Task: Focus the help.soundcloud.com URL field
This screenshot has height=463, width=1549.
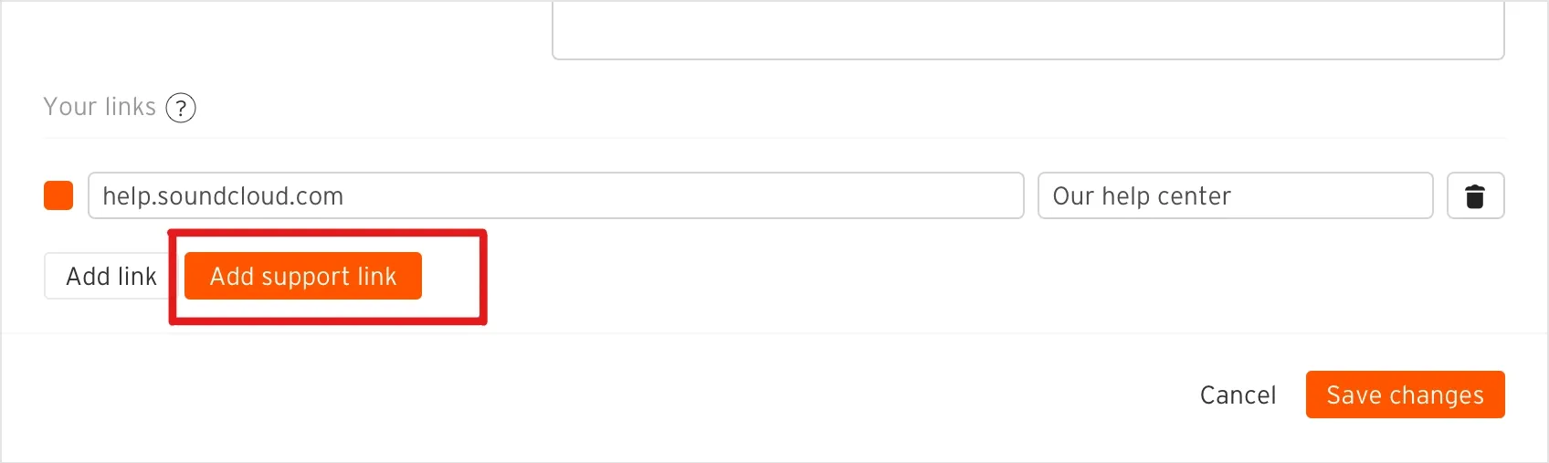Action: click(555, 195)
